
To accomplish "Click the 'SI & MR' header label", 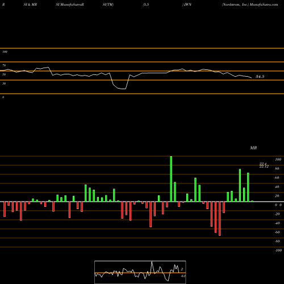I will [x=30, y=5].
